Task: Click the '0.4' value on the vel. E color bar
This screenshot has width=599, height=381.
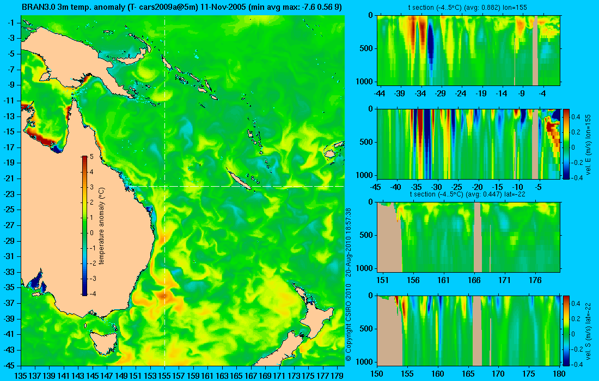Action: click(x=576, y=117)
